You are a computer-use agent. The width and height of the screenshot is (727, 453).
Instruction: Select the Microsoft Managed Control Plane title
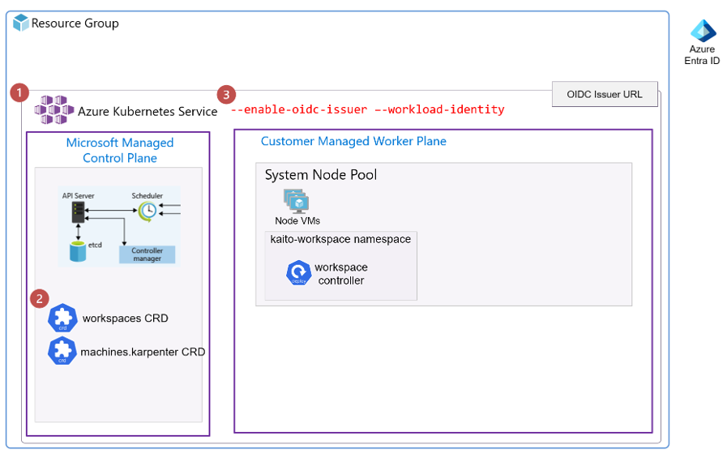pos(120,150)
